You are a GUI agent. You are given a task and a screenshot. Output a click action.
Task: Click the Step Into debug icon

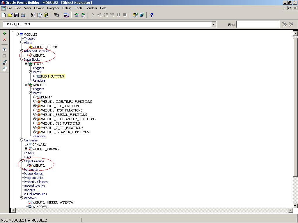point(99,15)
